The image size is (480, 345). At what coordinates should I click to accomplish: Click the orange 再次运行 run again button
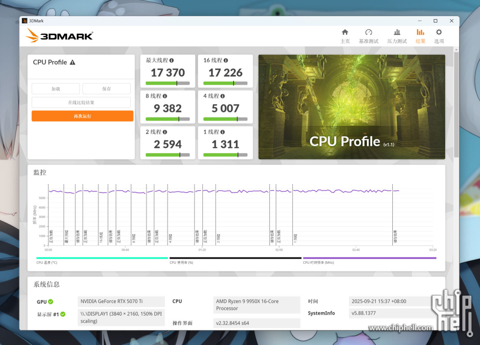82,116
